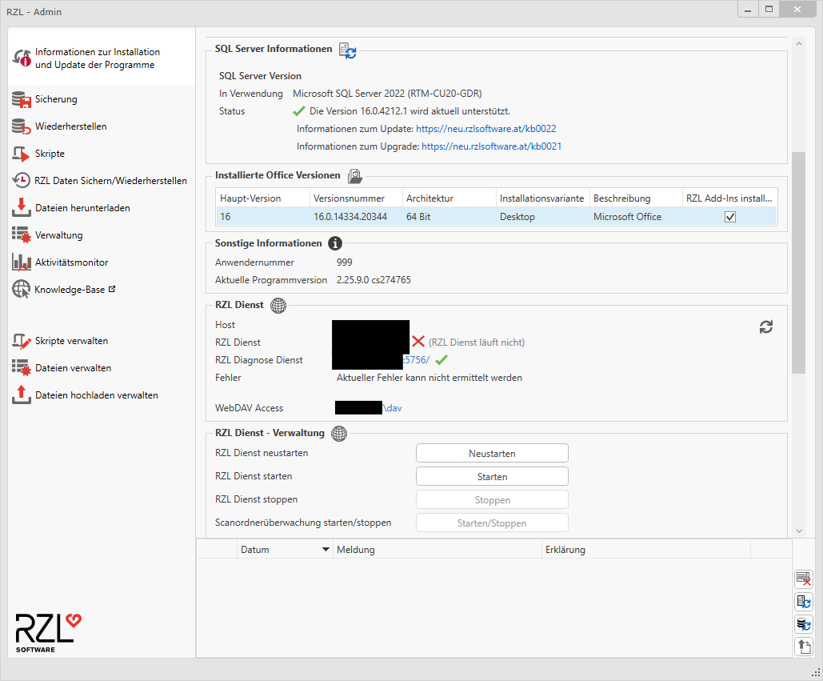The height and width of the screenshot is (681, 823).
Task: Click the scrollbar up arrow
Action: (799, 43)
